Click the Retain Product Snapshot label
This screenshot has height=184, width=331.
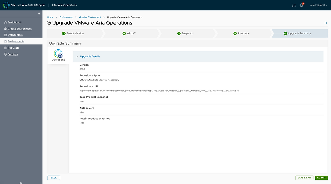(x=95, y=119)
